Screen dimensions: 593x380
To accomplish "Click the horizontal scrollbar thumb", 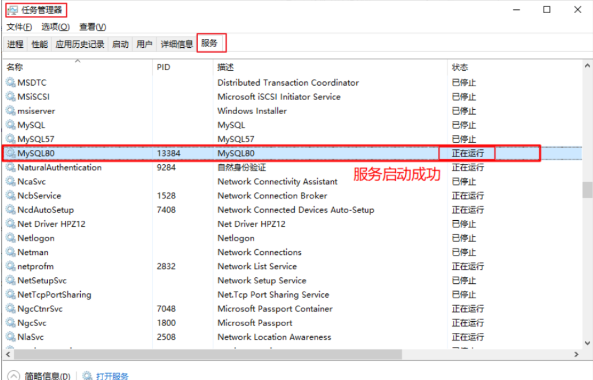I will 208,354.
